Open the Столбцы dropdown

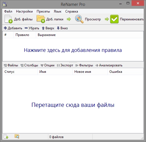(29, 65)
